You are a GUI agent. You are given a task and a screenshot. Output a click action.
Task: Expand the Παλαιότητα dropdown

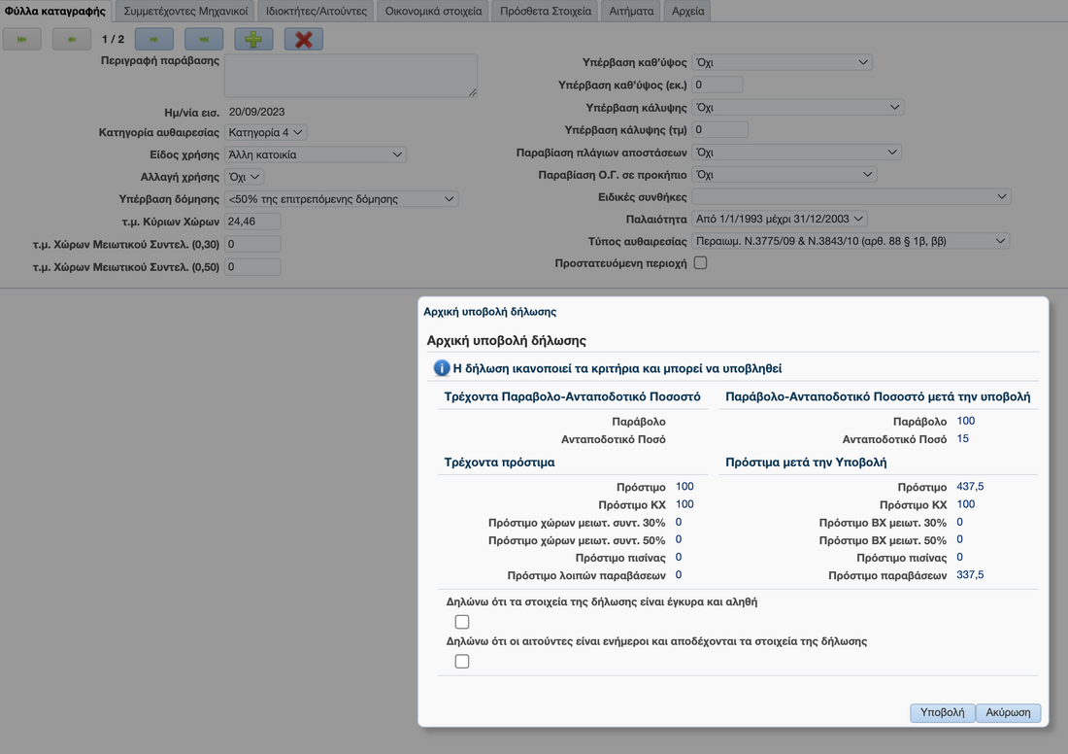[x=779, y=219]
